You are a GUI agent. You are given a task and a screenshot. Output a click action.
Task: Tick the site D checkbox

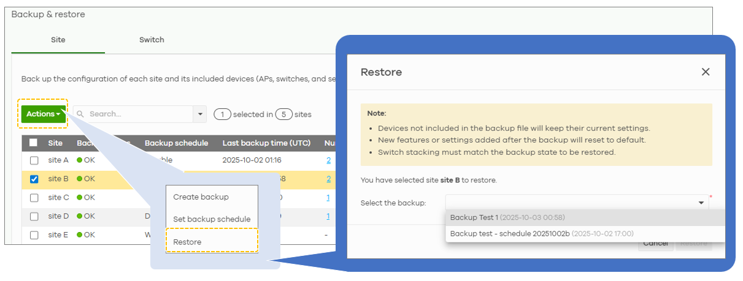34,216
